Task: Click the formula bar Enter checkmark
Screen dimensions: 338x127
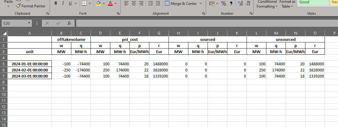Action: pyautogui.click(x=58, y=23)
